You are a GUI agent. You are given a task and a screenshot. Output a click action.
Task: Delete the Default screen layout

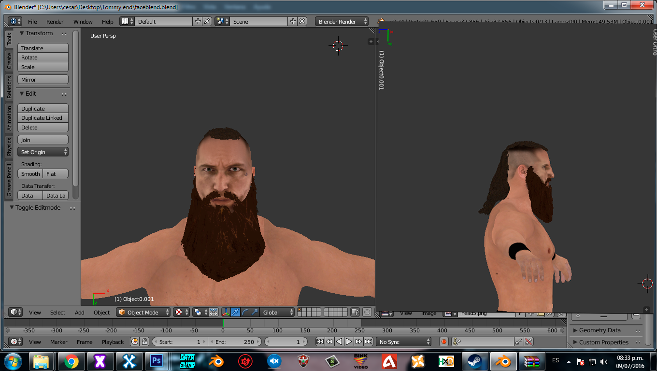click(x=207, y=21)
